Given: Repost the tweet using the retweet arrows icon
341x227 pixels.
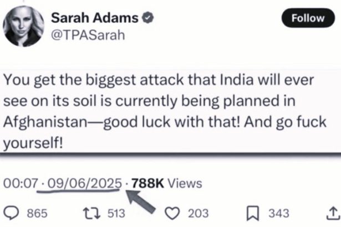Looking at the screenshot, I should (x=91, y=213).
